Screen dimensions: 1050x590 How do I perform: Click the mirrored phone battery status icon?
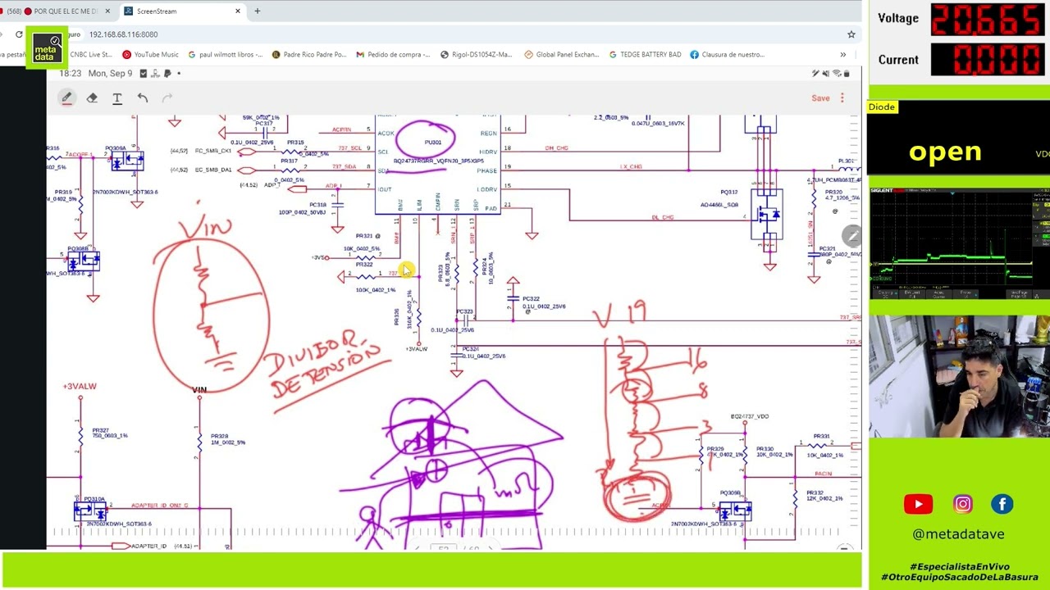point(847,74)
